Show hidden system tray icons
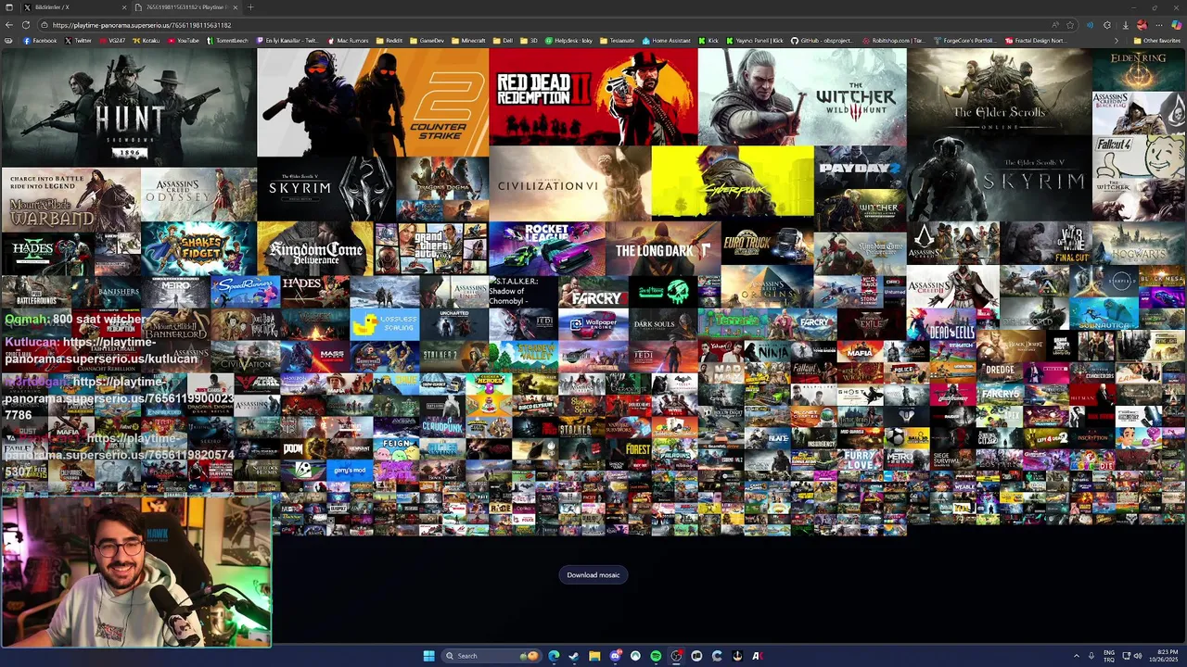 (x=1077, y=656)
